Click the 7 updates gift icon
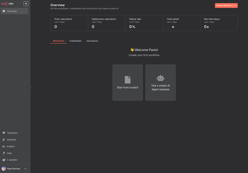 [4, 160]
